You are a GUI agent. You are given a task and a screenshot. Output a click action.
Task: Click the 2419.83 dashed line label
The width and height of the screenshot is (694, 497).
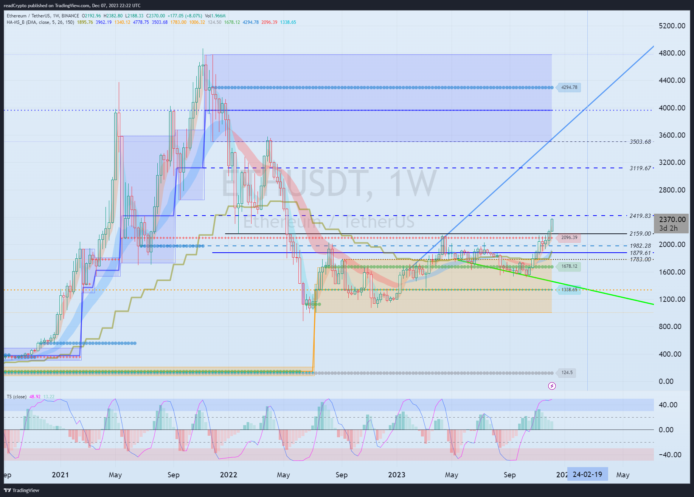tap(640, 216)
